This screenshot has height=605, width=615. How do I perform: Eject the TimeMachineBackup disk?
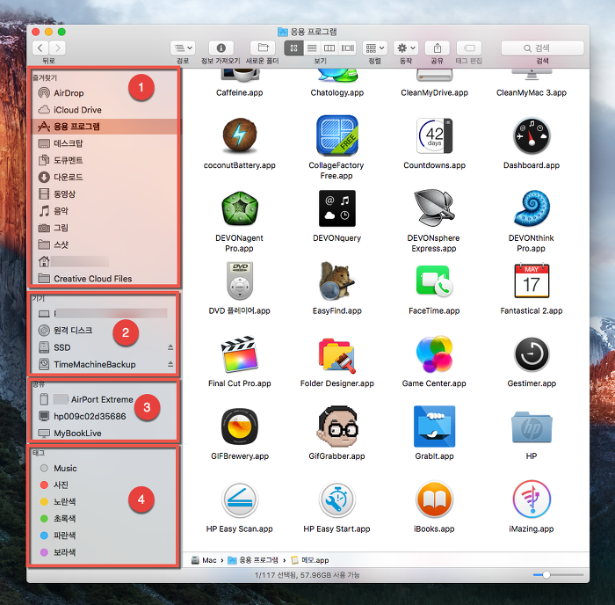point(170,364)
